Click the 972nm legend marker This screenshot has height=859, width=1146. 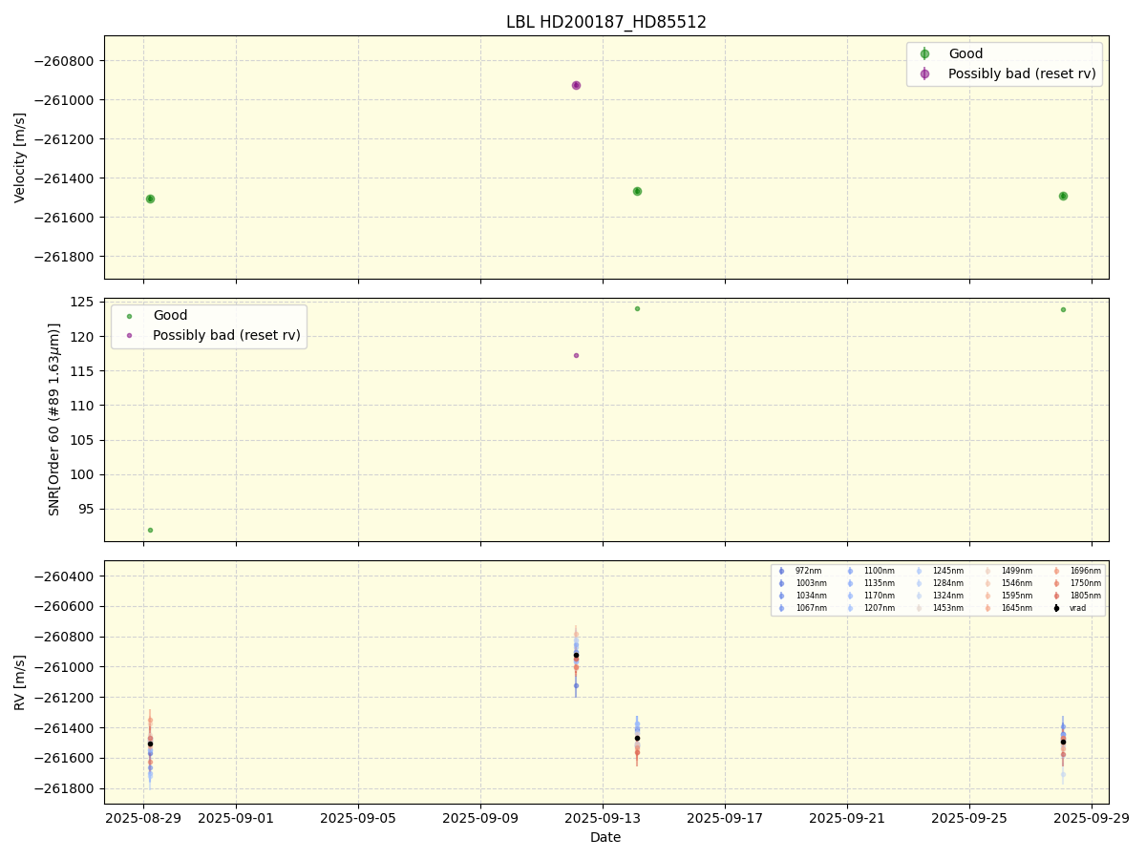(781, 571)
